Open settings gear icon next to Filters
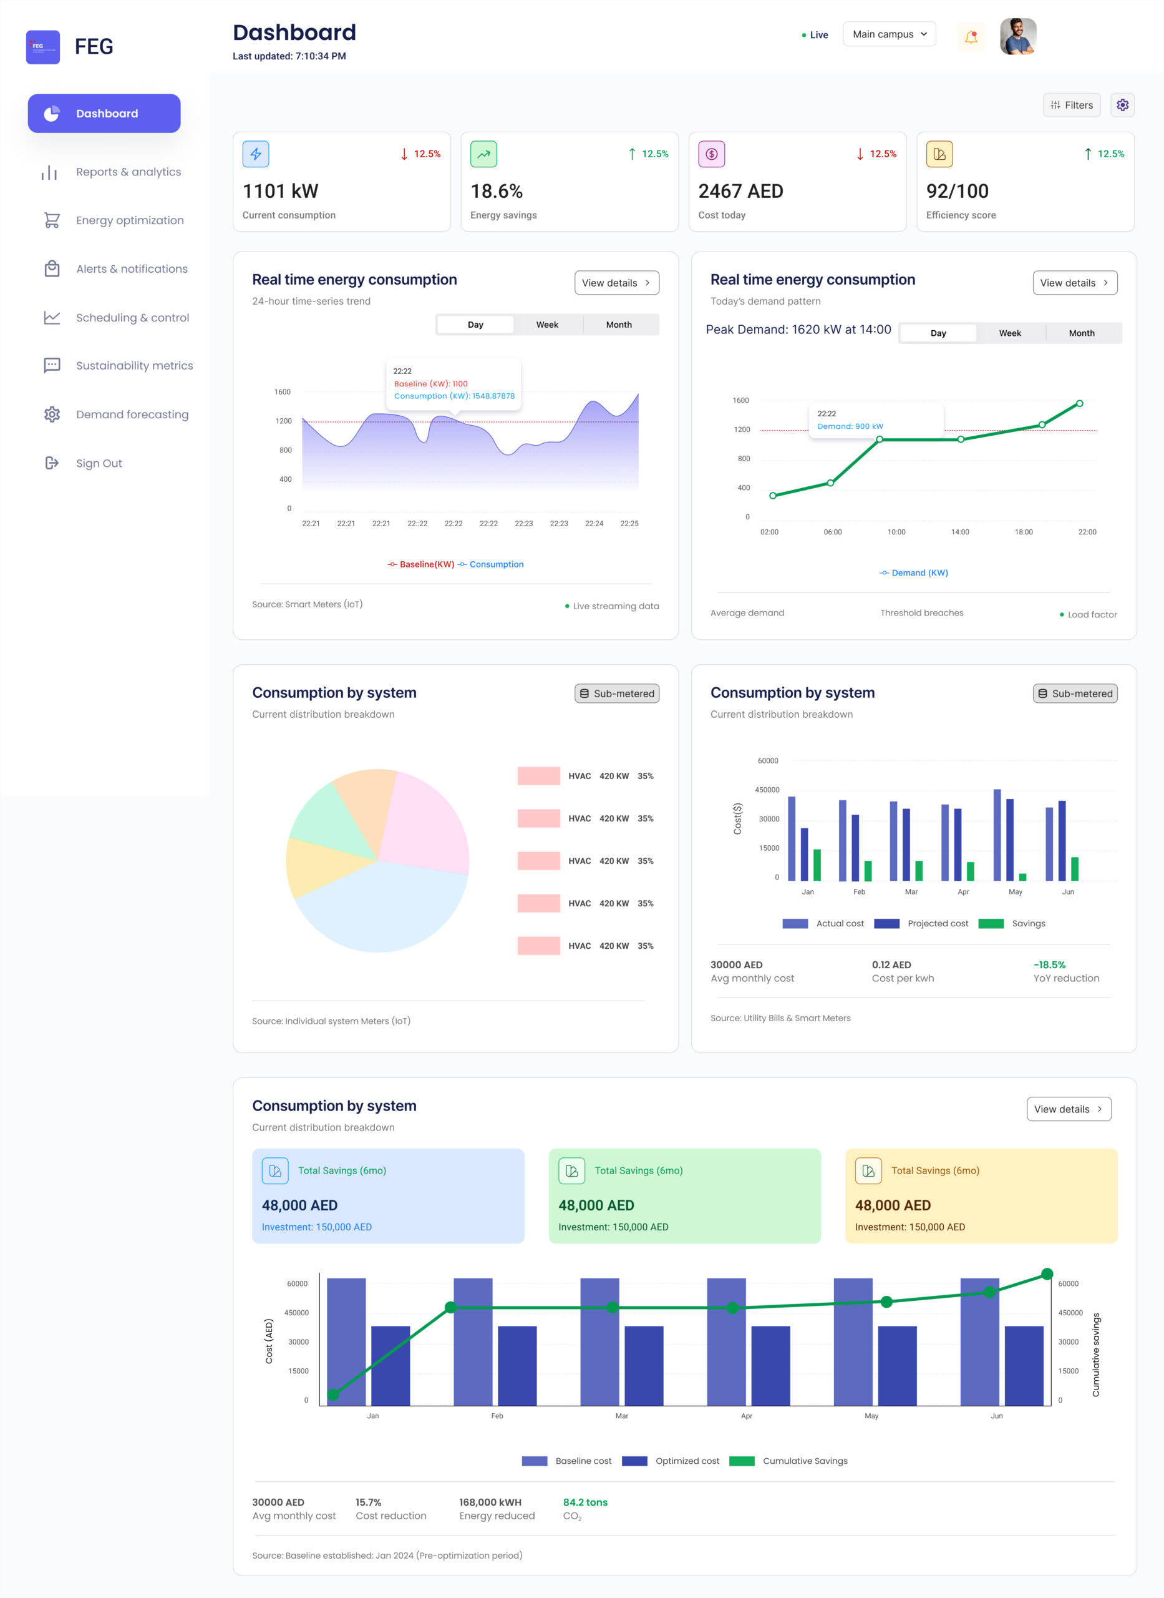The height and width of the screenshot is (1598, 1164). click(x=1122, y=105)
